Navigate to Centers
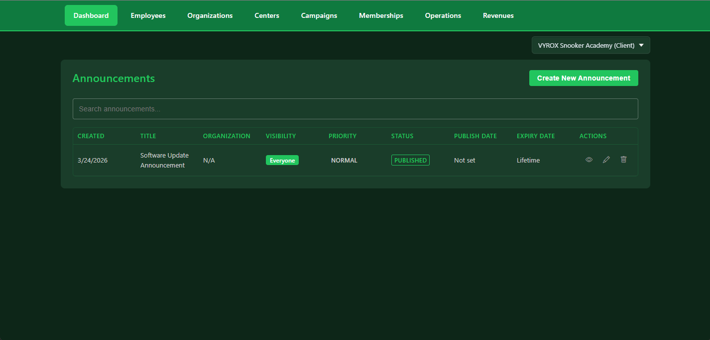This screenshot has width=710, height=340. tap(267, 15)
